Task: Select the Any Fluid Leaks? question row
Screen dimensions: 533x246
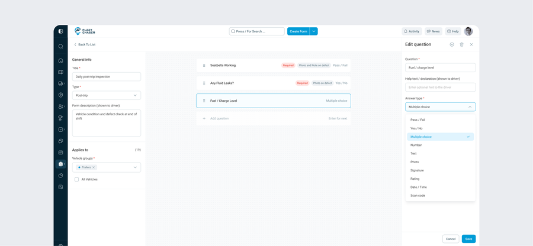Action: coord(274,83)
